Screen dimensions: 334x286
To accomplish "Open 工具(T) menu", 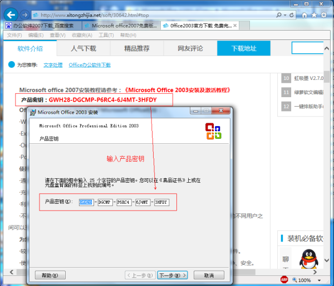I will coord(106,35).
